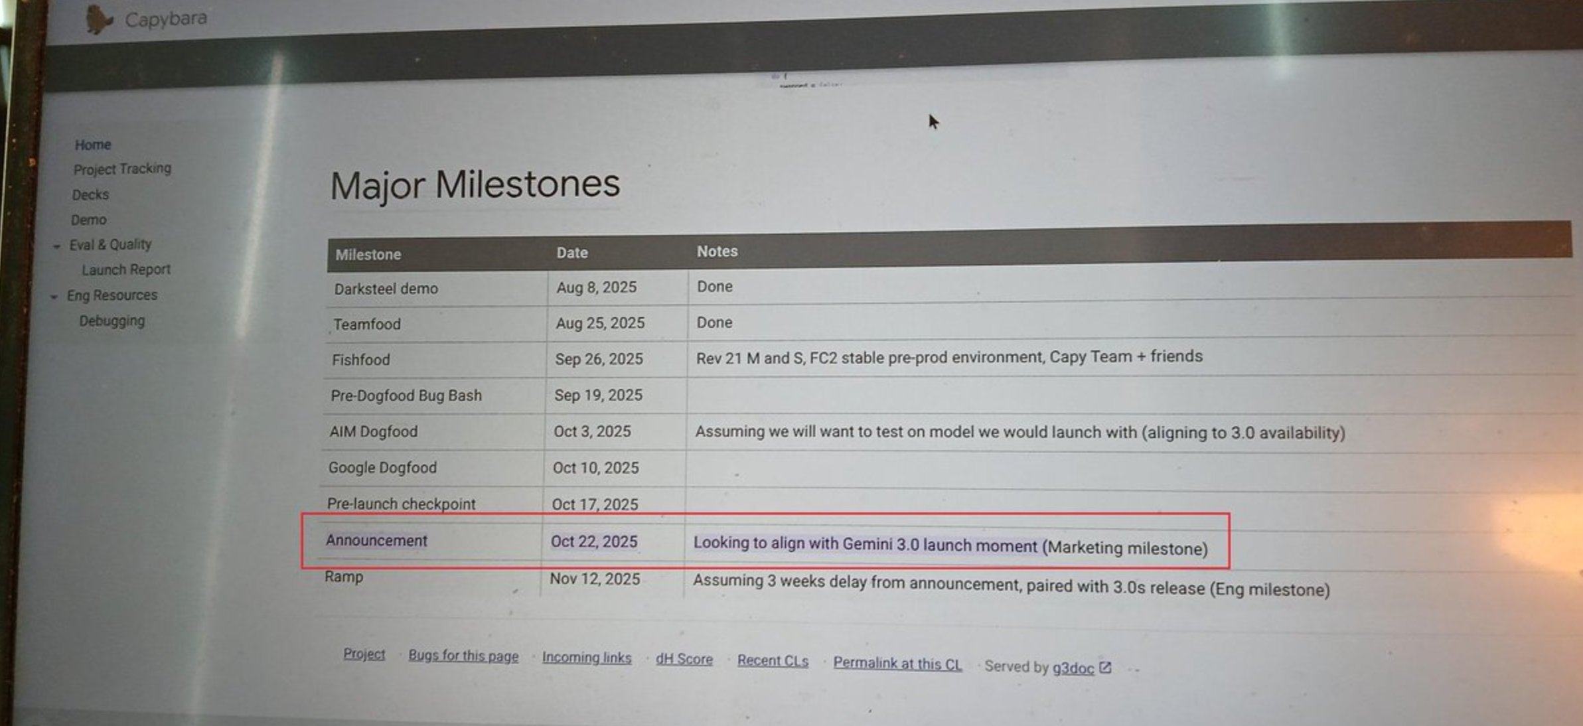1583x726 pixels.
Task: Open the Launch Report page
Action: pos(126,269)
